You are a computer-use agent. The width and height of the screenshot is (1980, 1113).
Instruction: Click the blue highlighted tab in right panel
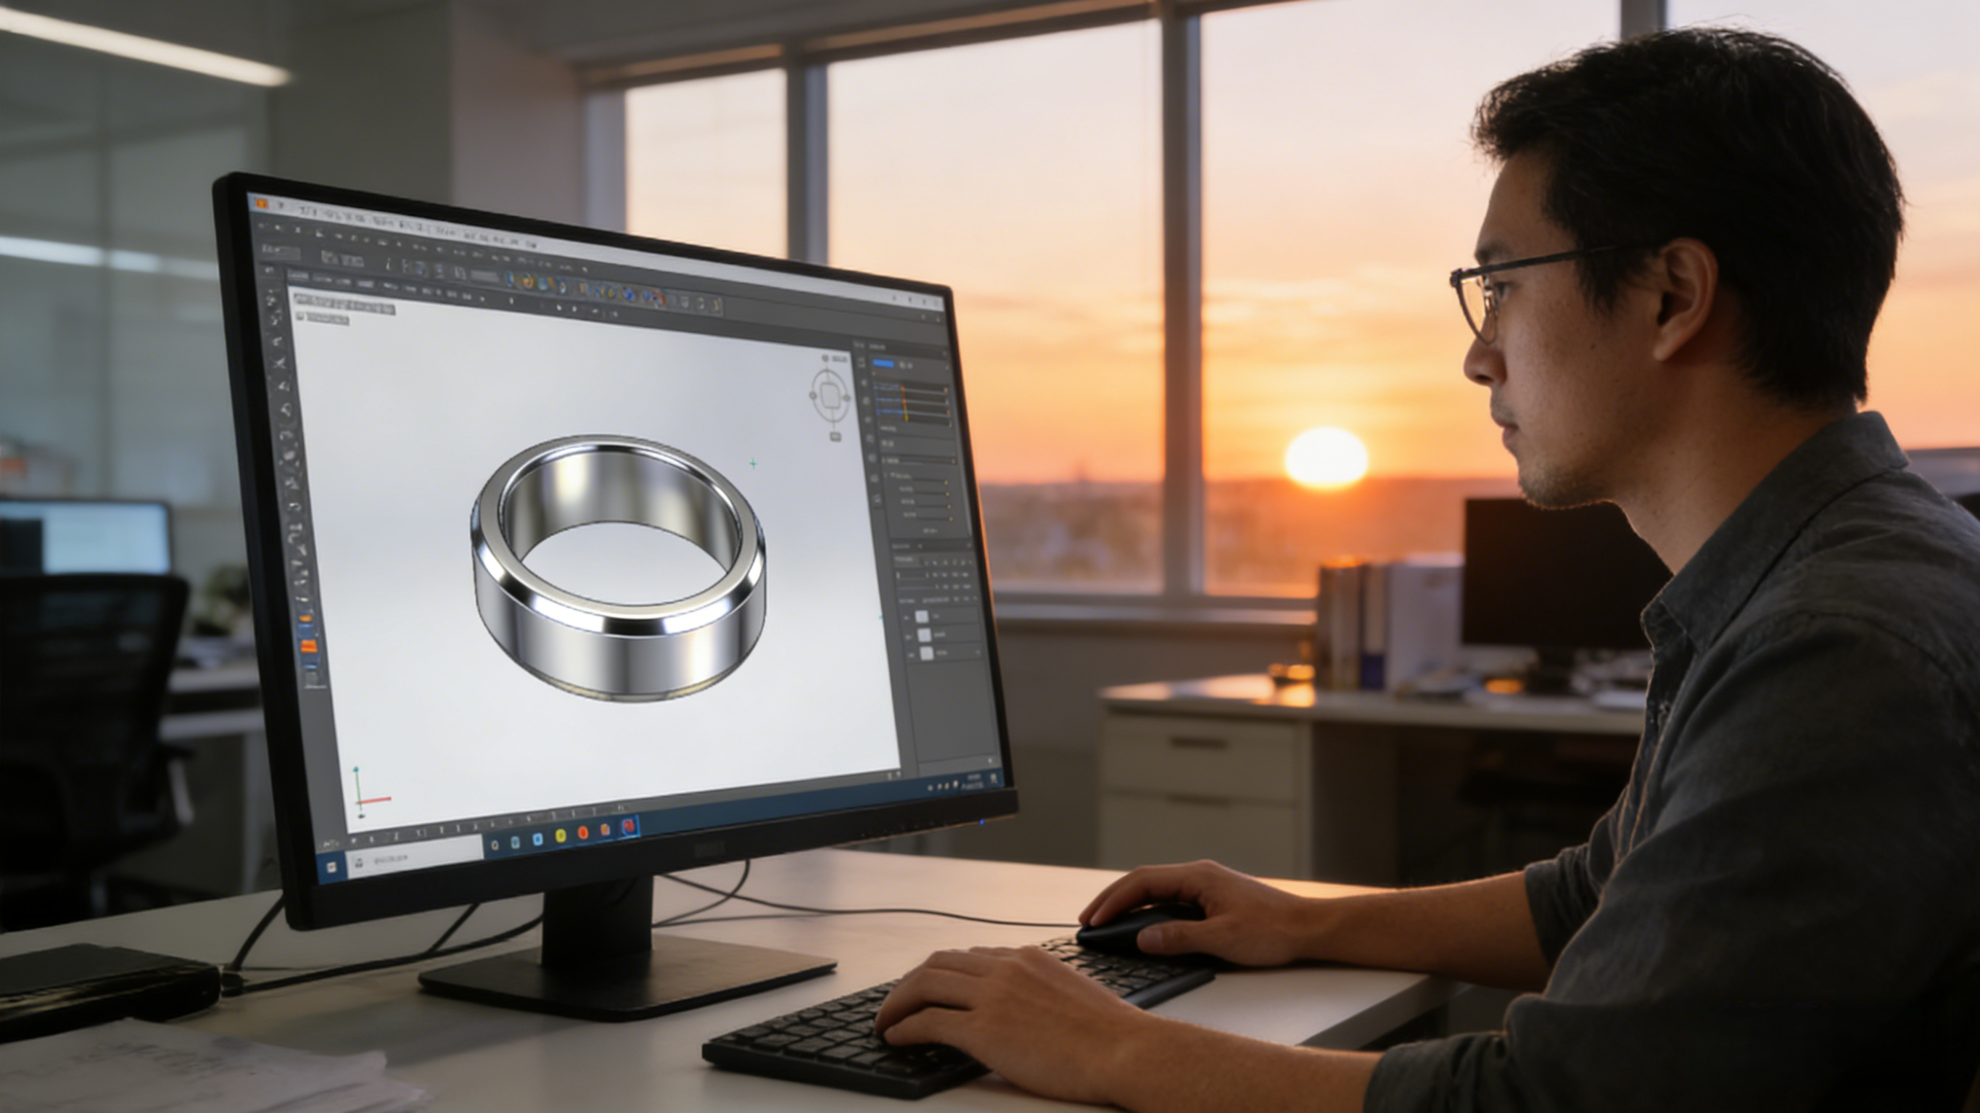[x=883, y=363]
